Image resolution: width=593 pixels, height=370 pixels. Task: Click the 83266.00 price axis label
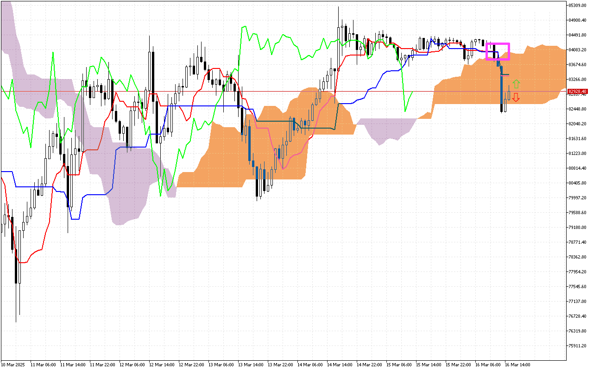pyautogui.click(x=577, y=80)
